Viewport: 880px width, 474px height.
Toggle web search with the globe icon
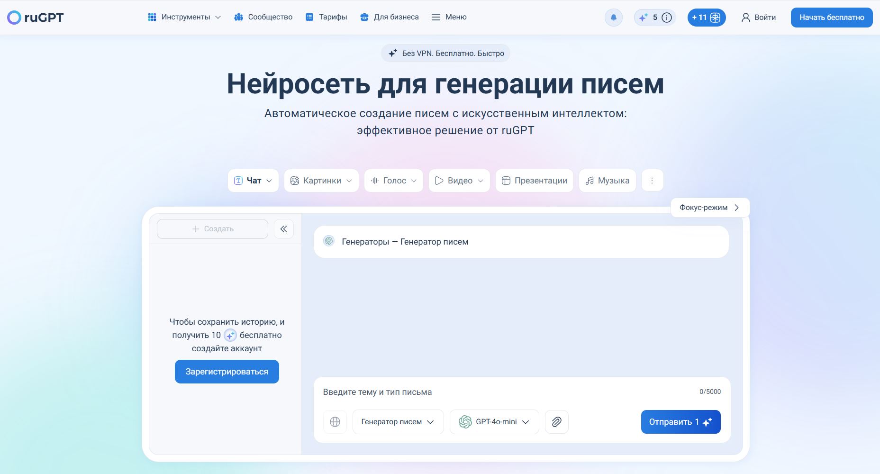point(335,421)
